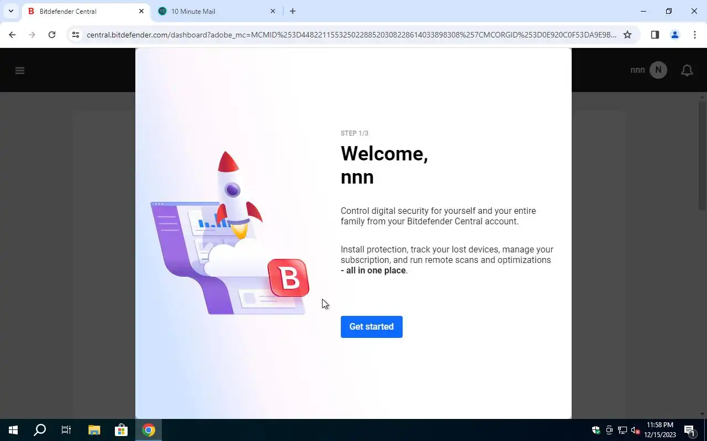707x441 pixels.
Task: View site information icon in address bar
Action: pos(76,35)
